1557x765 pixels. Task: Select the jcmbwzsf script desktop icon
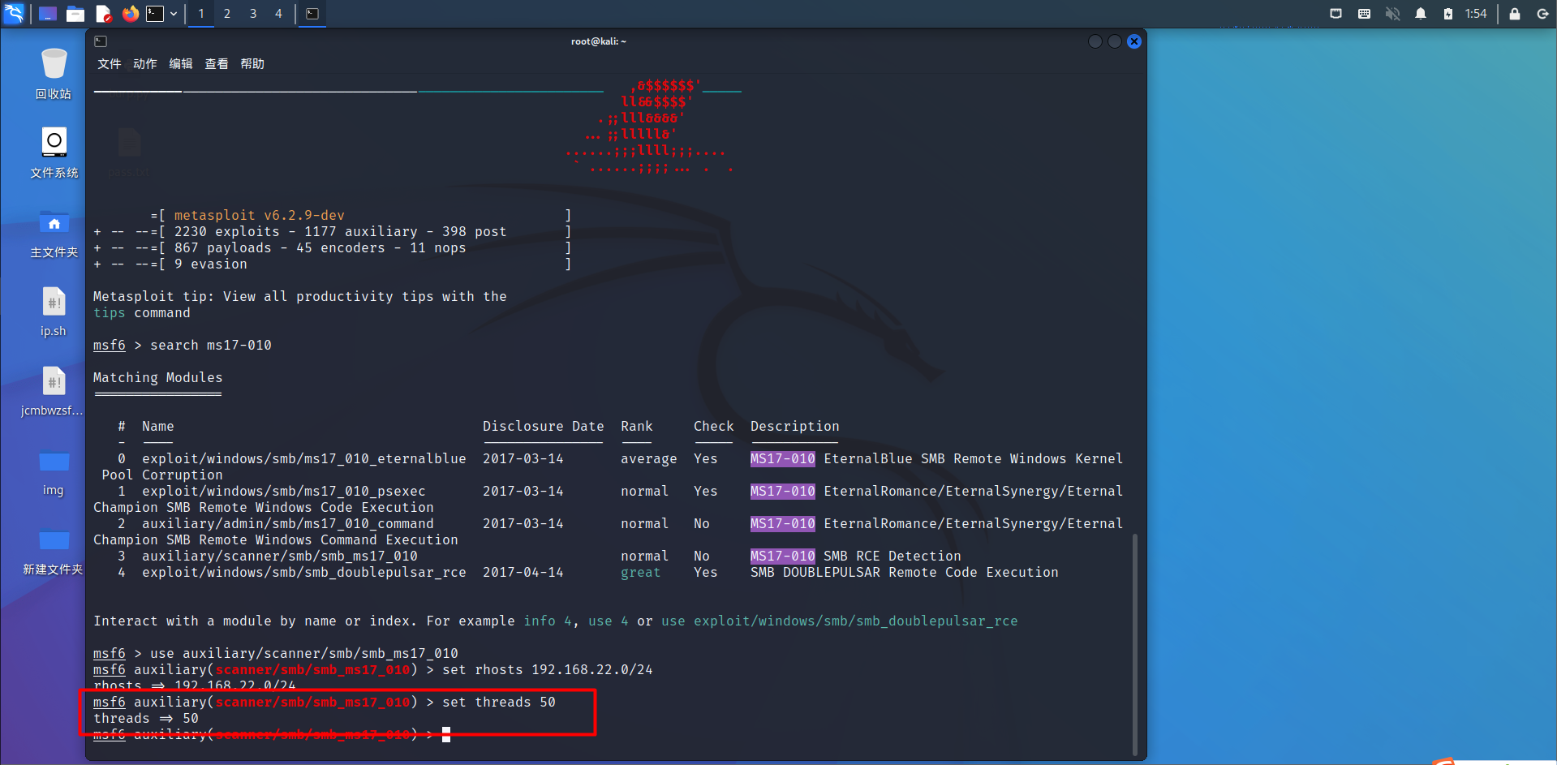pyautogui.click(x=54, y=391)
